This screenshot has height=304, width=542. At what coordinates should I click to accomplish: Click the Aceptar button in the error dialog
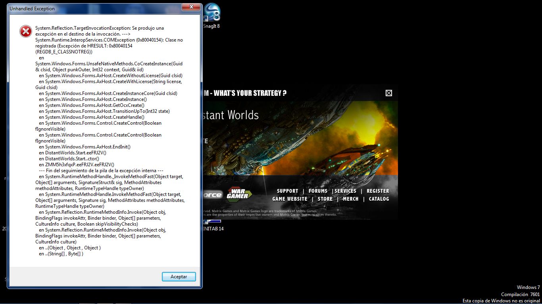[x=179, y=277]
